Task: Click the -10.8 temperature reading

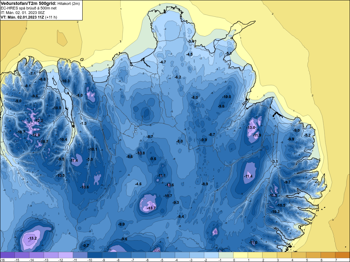Action: tap(141, 153)
